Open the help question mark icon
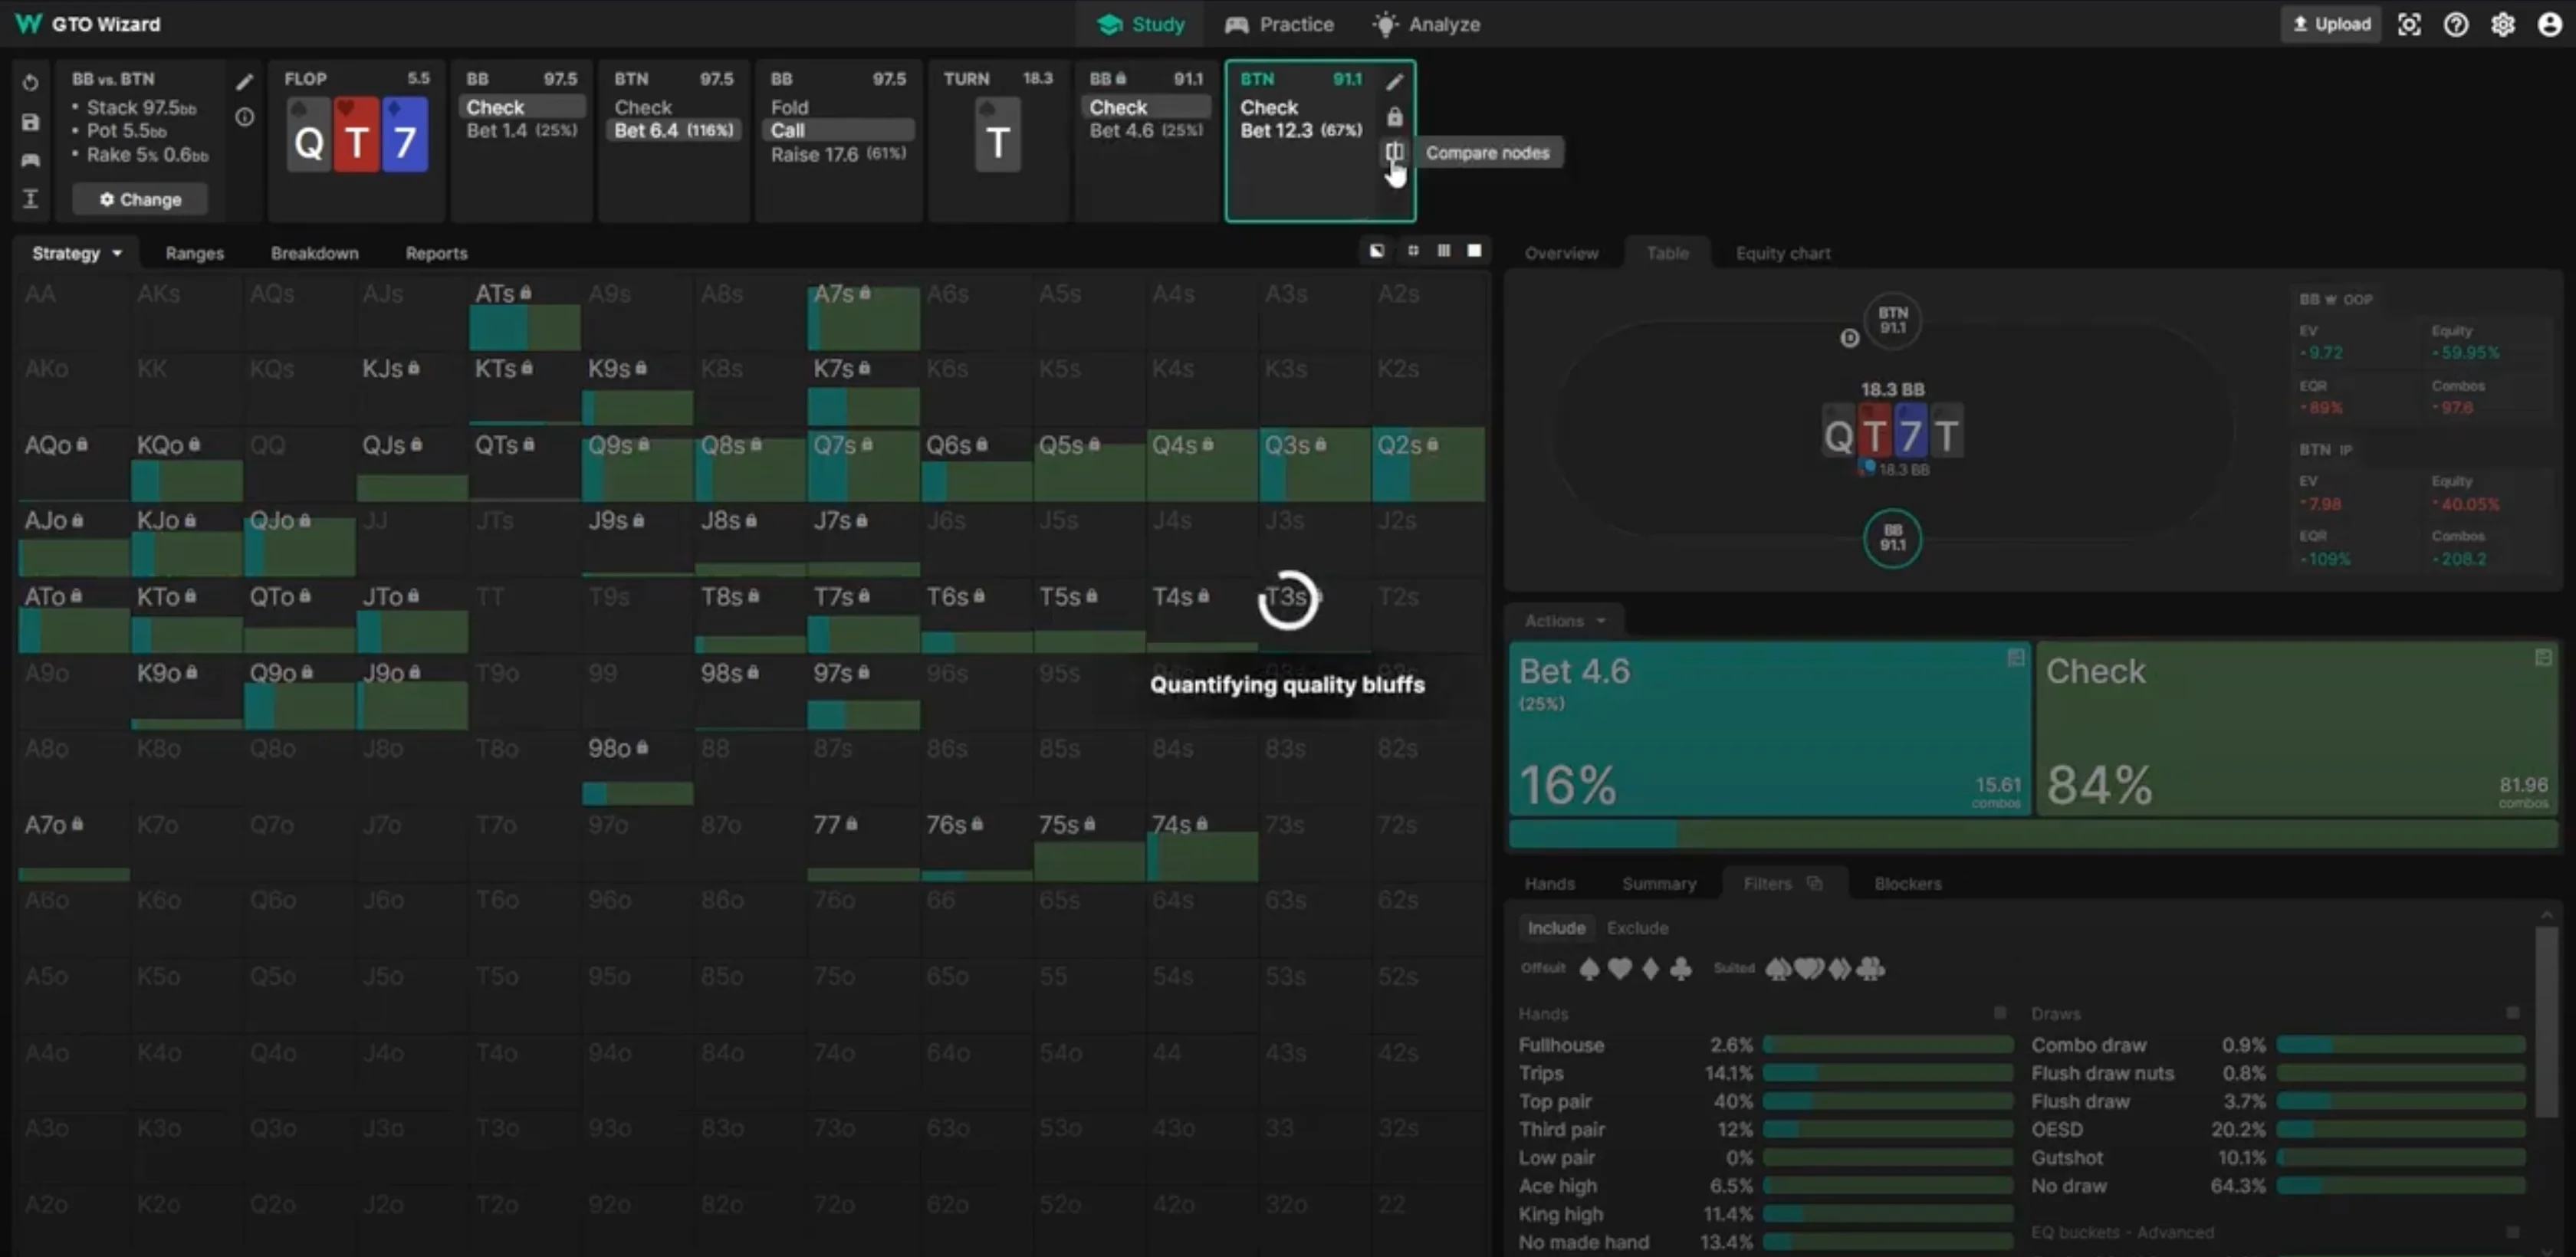Screen dimensions: 2576x1257 [x=2455, y=24]
